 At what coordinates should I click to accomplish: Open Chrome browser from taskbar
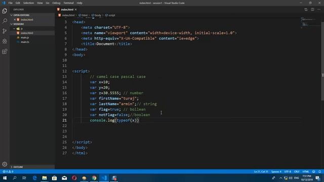[x=94, y=178]
